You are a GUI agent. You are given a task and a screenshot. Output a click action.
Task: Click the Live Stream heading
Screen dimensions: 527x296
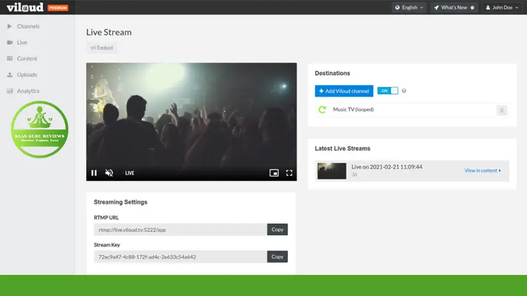109,32
